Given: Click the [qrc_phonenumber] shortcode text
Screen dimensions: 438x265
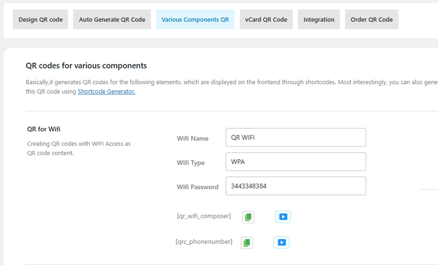Looking at the screenshot, I should point(204,242).
